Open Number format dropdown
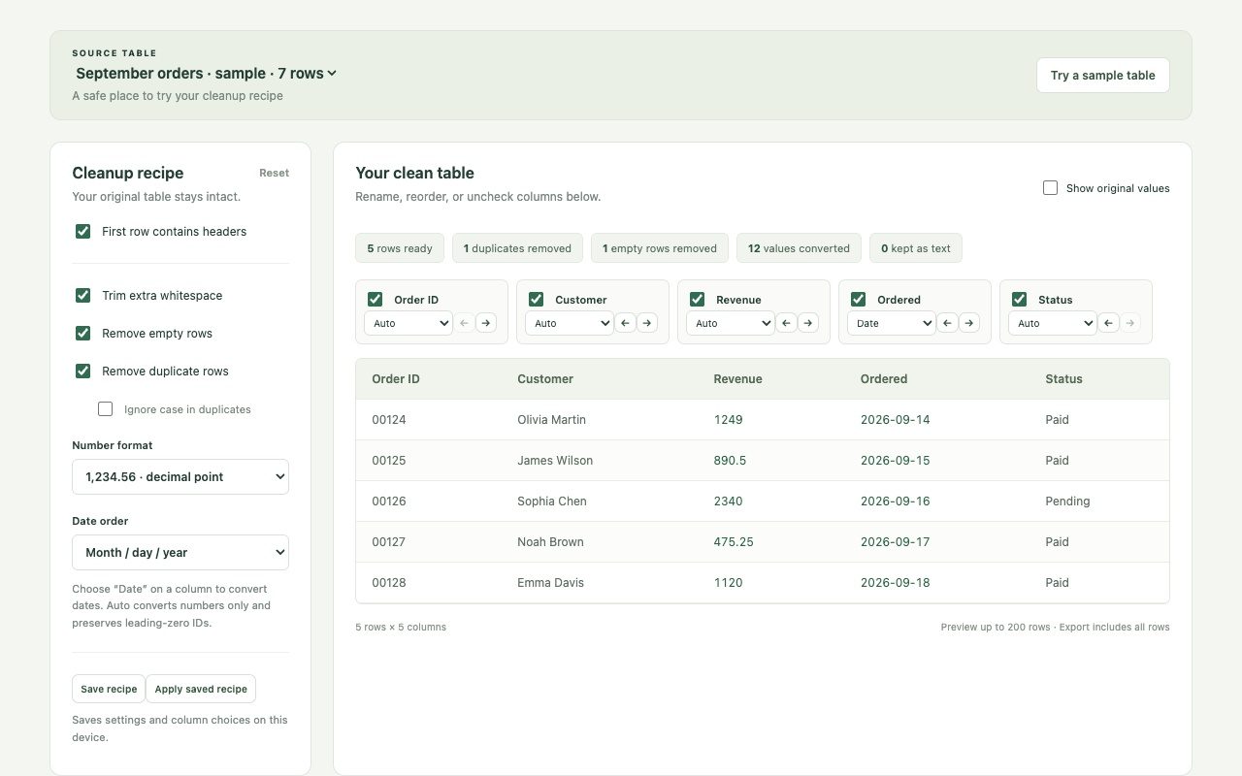Image resolution: width=1242 pixels, height=776 pixels. (x=180, y=477)
